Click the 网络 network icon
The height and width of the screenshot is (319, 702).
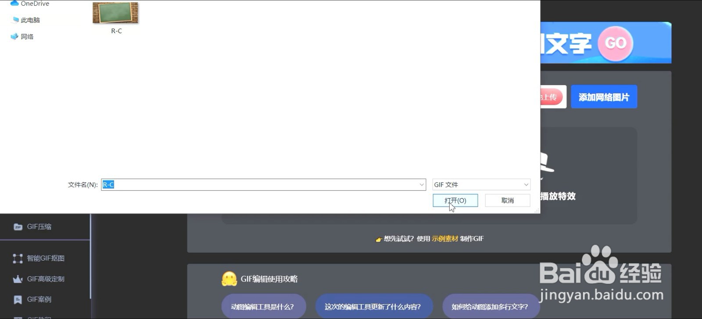[x=14, y=36]
